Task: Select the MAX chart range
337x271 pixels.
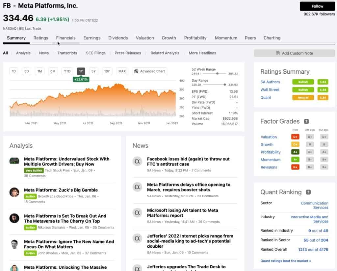Action: click(122, 71)
